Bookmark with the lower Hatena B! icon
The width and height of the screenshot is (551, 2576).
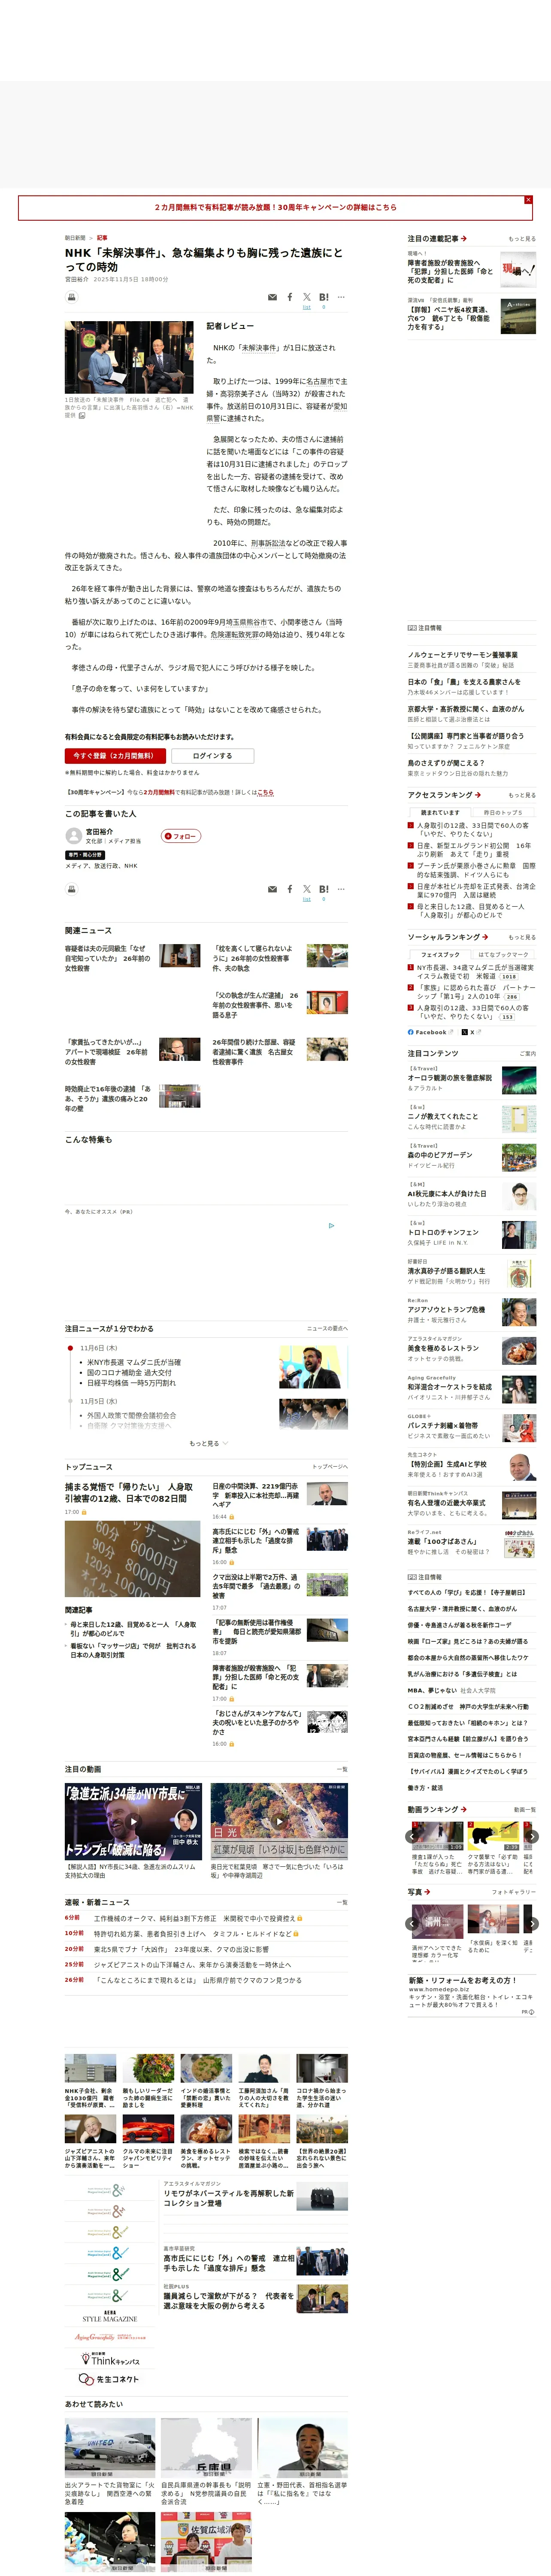pyautogui.click(x=323, y=889)
